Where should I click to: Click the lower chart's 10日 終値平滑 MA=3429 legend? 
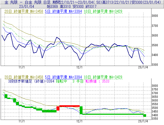point(103,77)
